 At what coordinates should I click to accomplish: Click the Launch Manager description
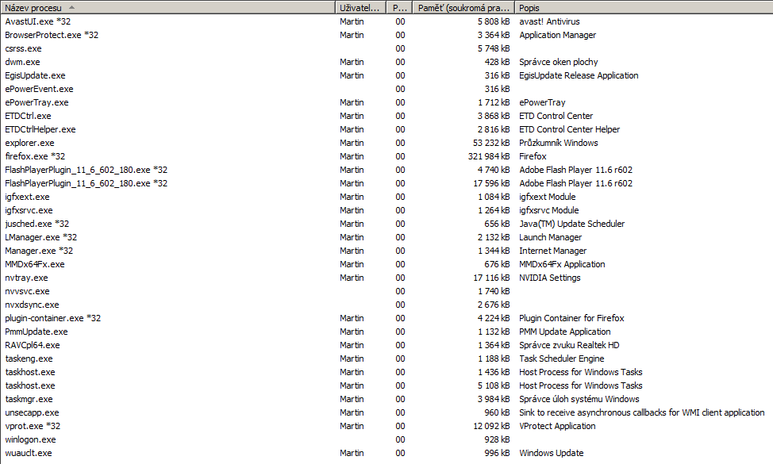click(550, 237)
